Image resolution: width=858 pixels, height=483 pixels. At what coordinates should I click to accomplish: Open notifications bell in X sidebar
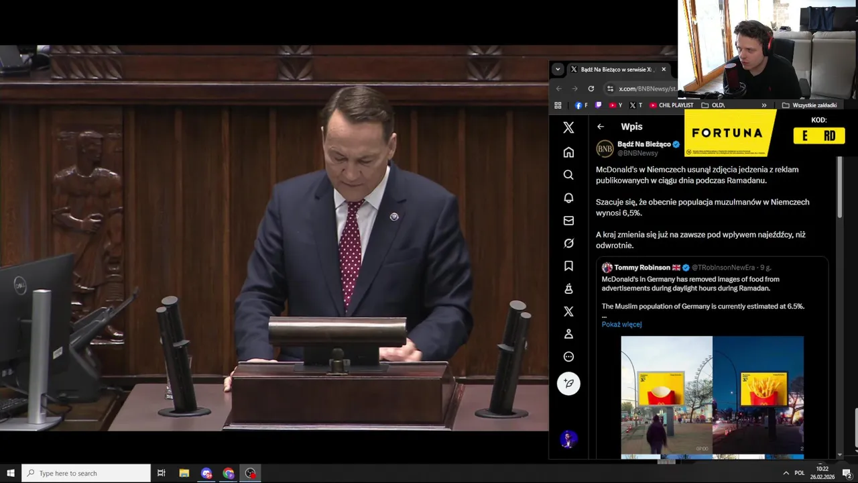point(568,198)
